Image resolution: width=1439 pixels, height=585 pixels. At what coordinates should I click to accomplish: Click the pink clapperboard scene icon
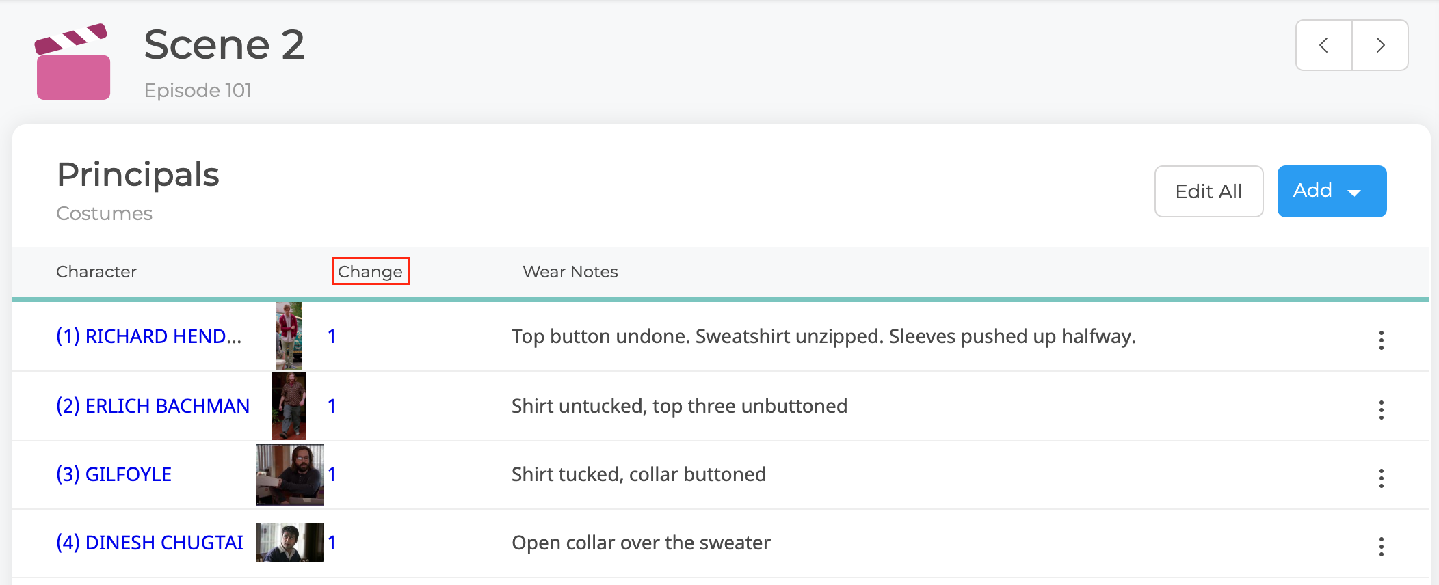tap(73, 62)
